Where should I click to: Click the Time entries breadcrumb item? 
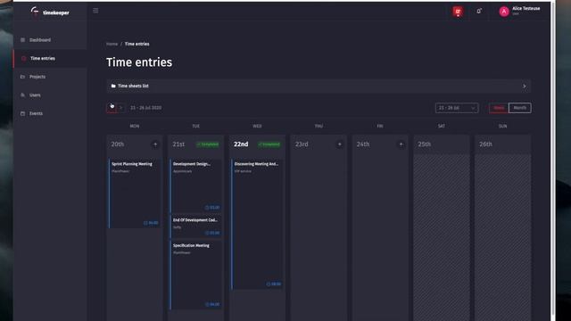pos(137,44)
